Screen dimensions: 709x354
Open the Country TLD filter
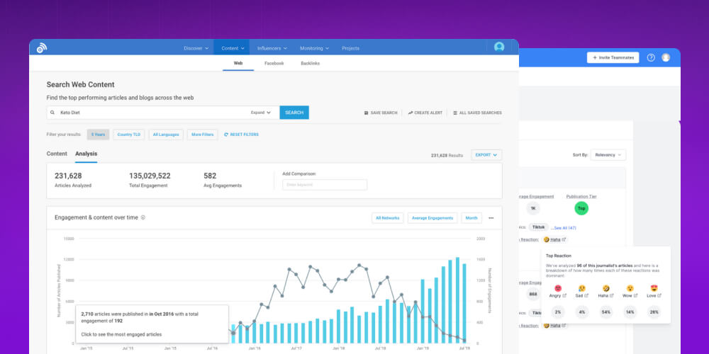point(128,135)
